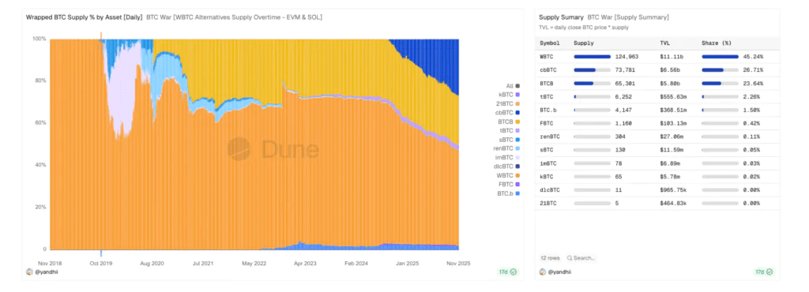
Task: Click the 124,963 supply value
Action: click(627, 57)
